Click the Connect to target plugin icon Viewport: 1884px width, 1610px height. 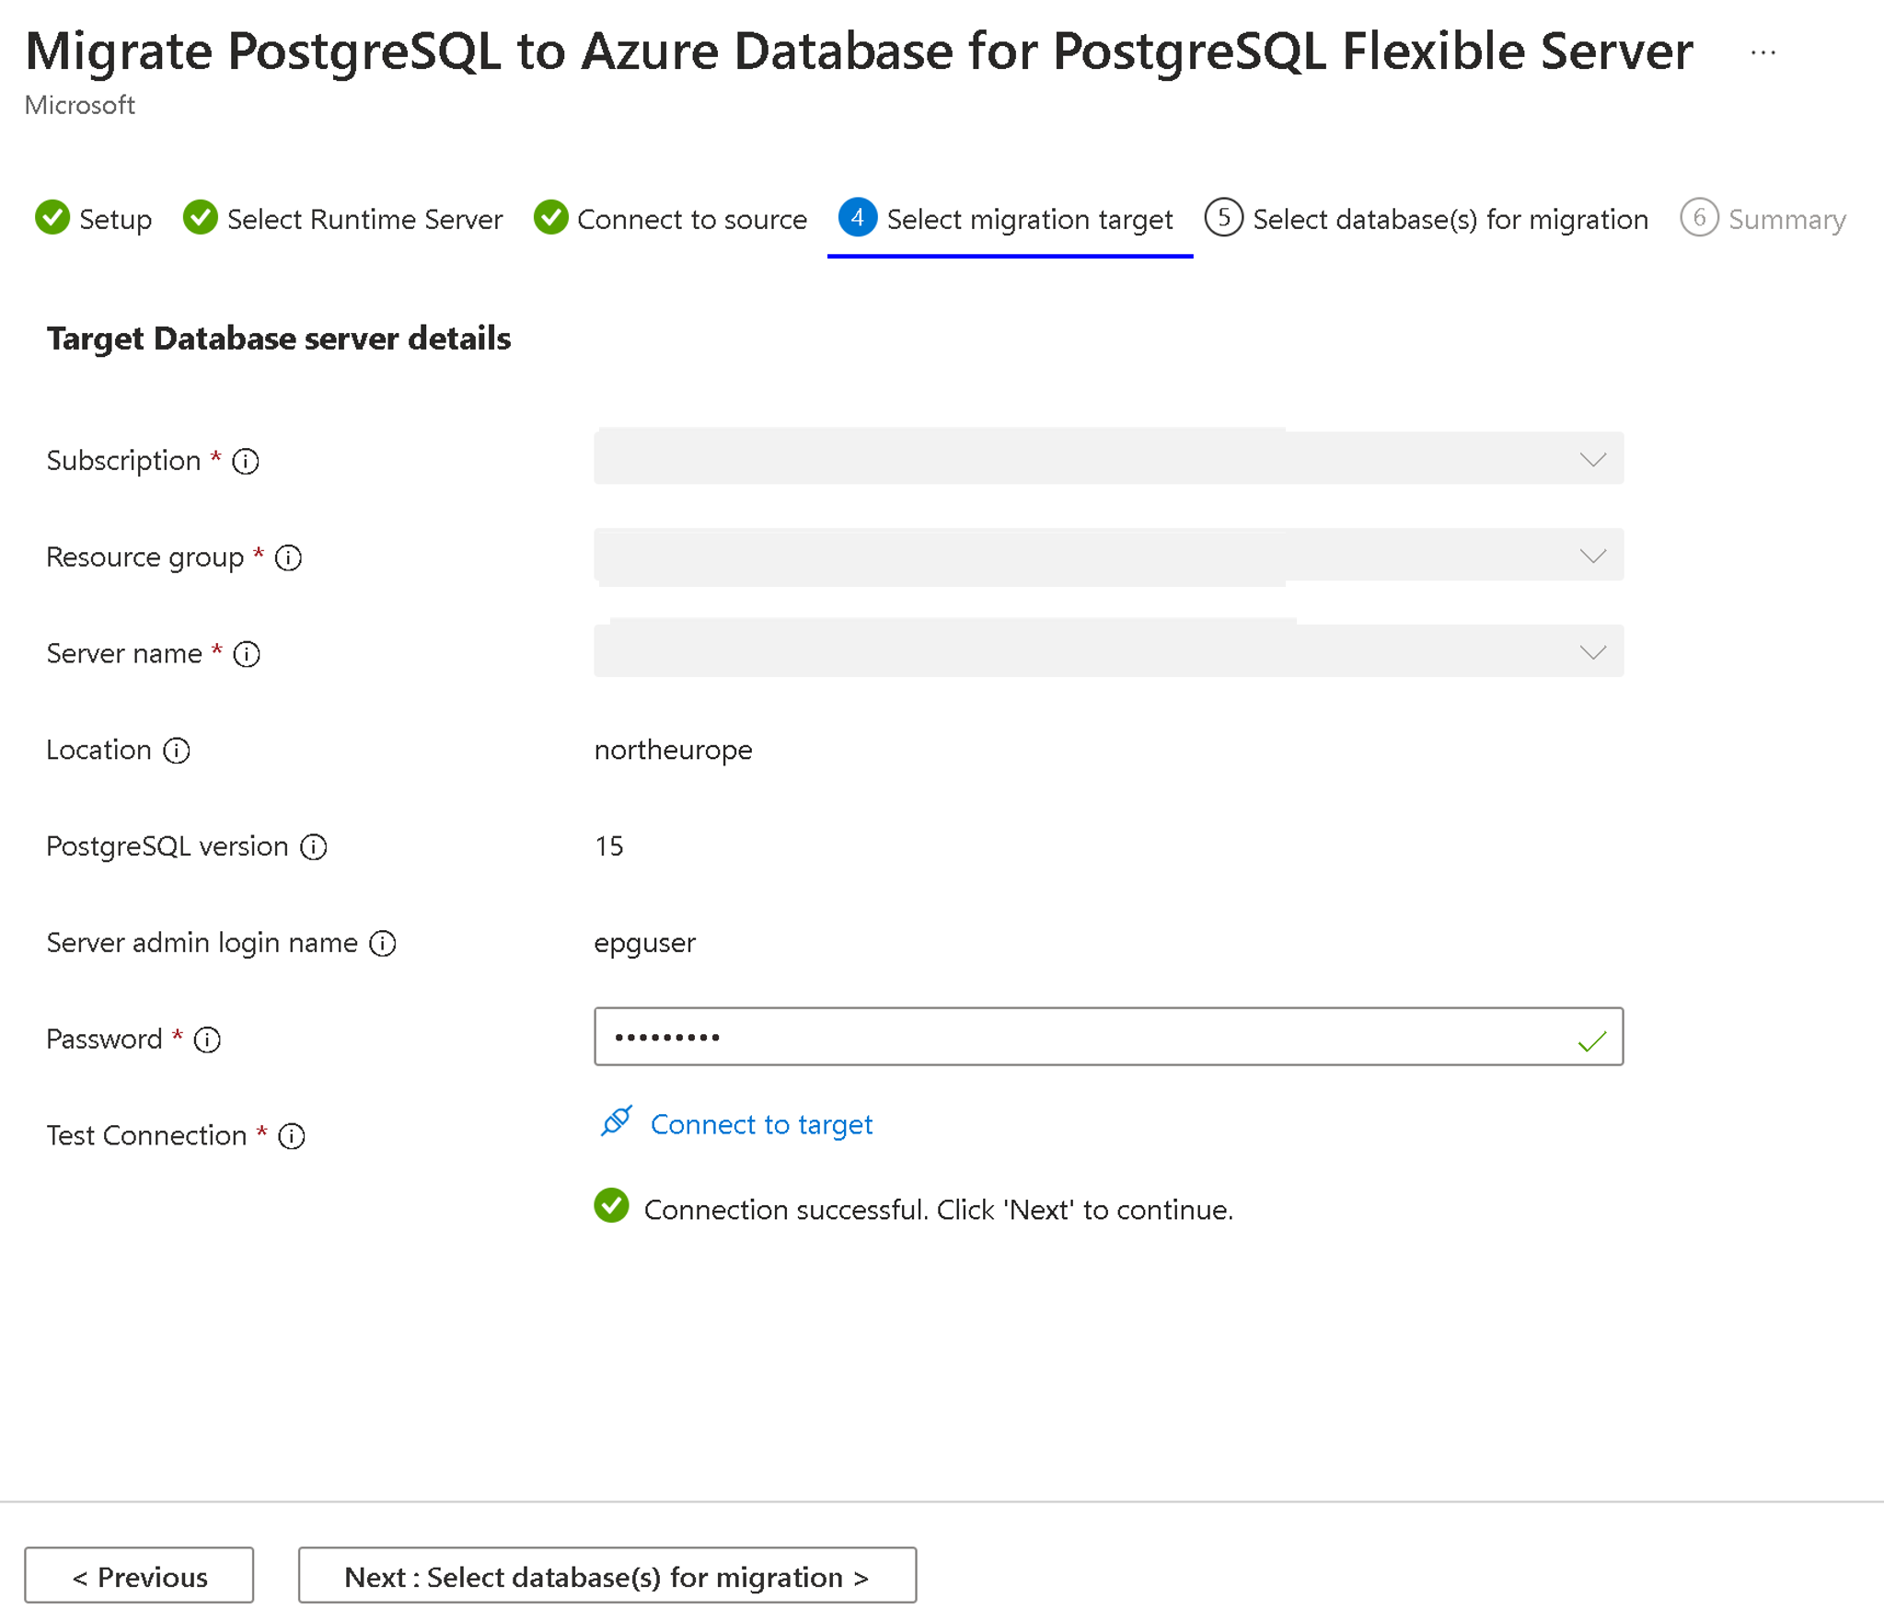point(614,1122)
